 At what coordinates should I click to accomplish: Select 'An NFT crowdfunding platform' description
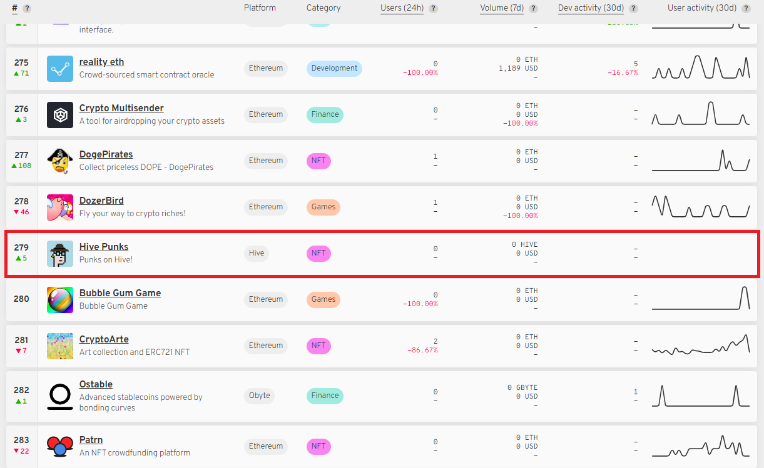(x=135, y=452)
